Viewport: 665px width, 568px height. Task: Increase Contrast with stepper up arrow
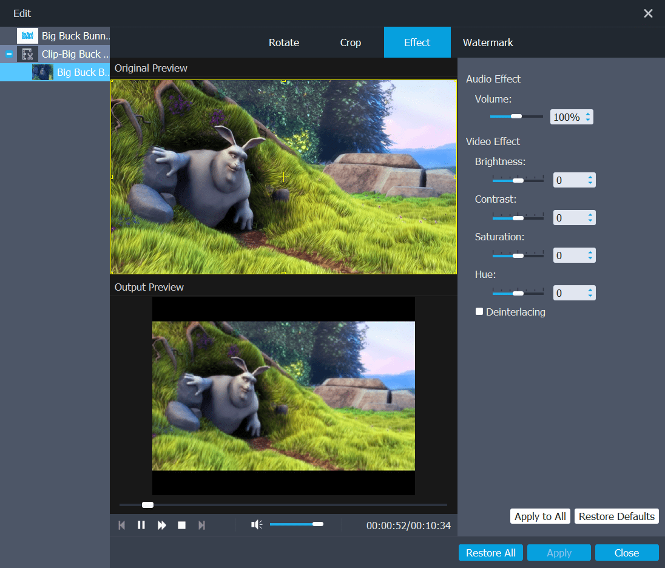[x=590, y=215]
